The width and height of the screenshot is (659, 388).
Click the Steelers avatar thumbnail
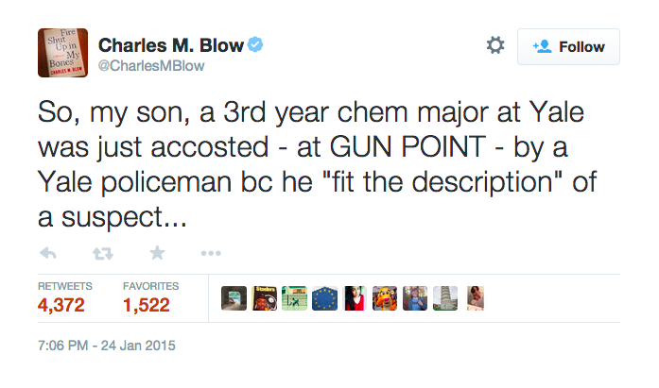[265, 298]
